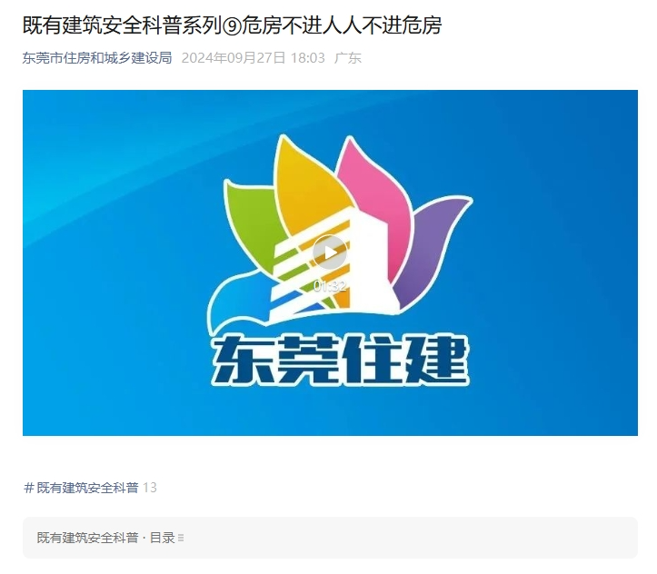Click the count 13 beside the topic tag

[150, 488]
